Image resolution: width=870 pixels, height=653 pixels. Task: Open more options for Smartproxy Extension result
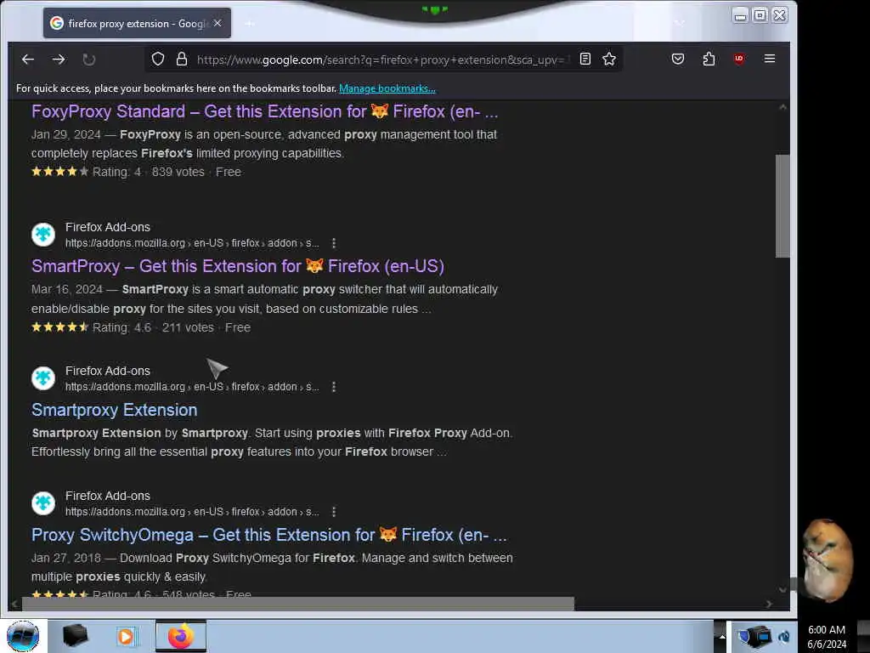click(x=333, y=387)
